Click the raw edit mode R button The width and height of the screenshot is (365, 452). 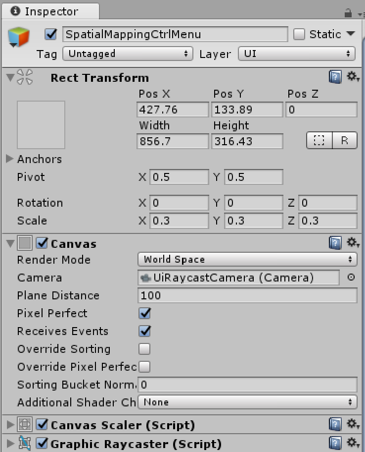344,141
